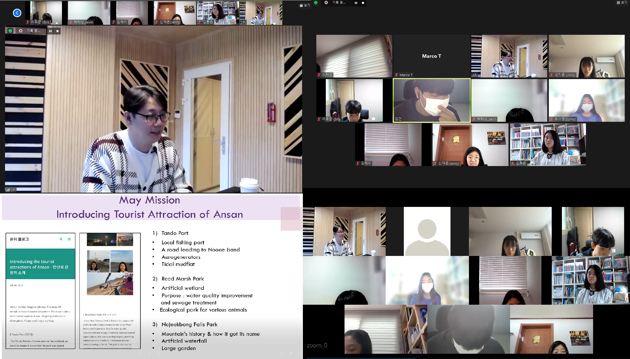This screenshot has width=630, height=359.
Task: Expand the blog hamburger menu
Action: (x=69, y=239)
